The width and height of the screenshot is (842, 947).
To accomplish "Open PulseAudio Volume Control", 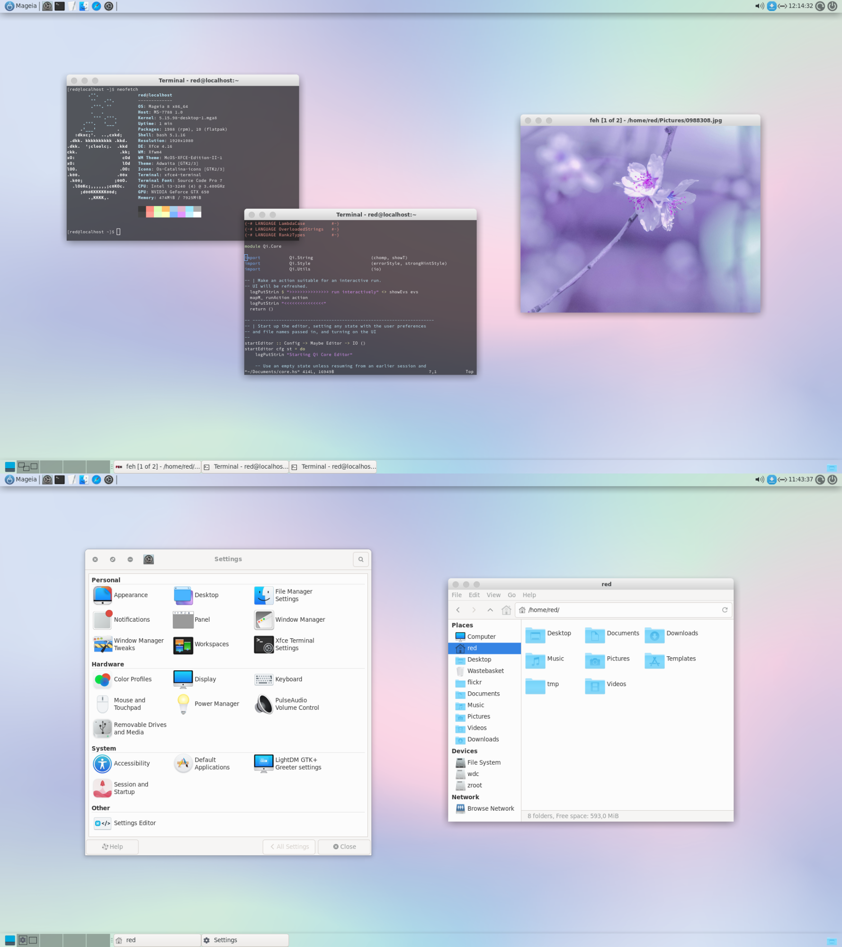I will pyautogui.click(x=287, y=704).
